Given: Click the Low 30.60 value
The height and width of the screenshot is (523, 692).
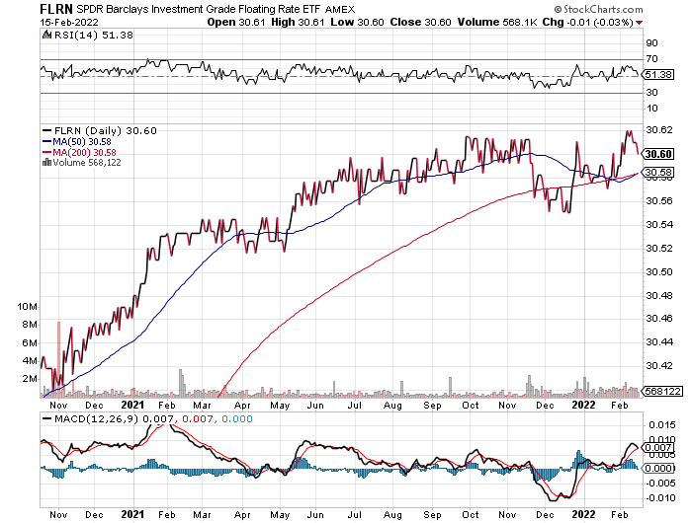Looking at the screenshot, I should tap(357, 22).
